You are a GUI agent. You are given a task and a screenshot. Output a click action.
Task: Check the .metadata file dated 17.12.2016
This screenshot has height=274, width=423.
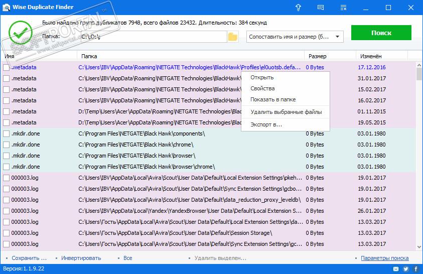pyautogui.click(x=6, y=67)
